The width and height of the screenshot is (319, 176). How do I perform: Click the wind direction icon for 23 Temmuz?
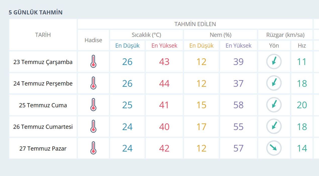(x=274, y=62)
